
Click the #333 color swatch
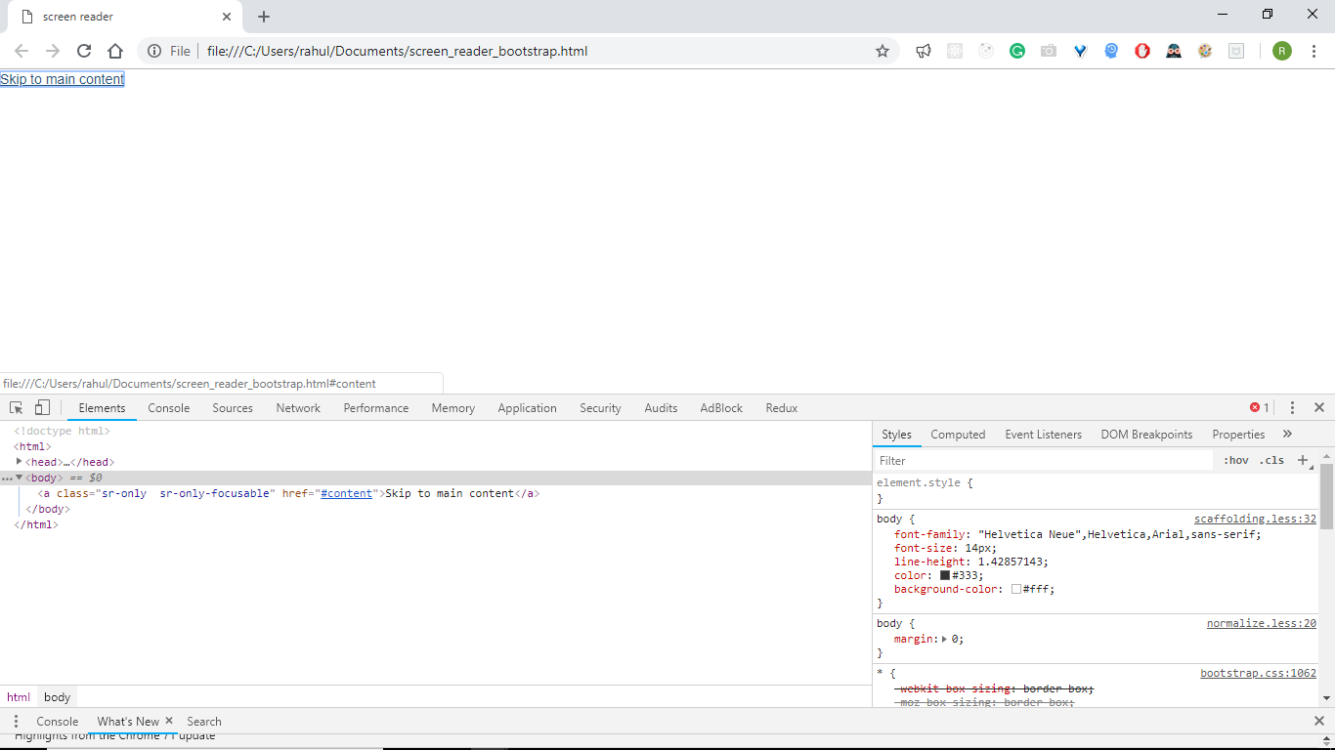pyautogui.click(x=945, y=576)
